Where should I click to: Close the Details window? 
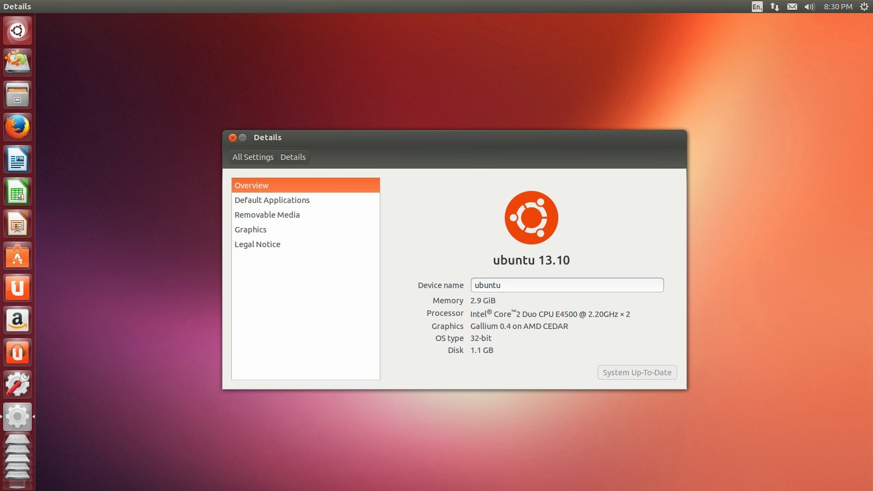[233, 137]
